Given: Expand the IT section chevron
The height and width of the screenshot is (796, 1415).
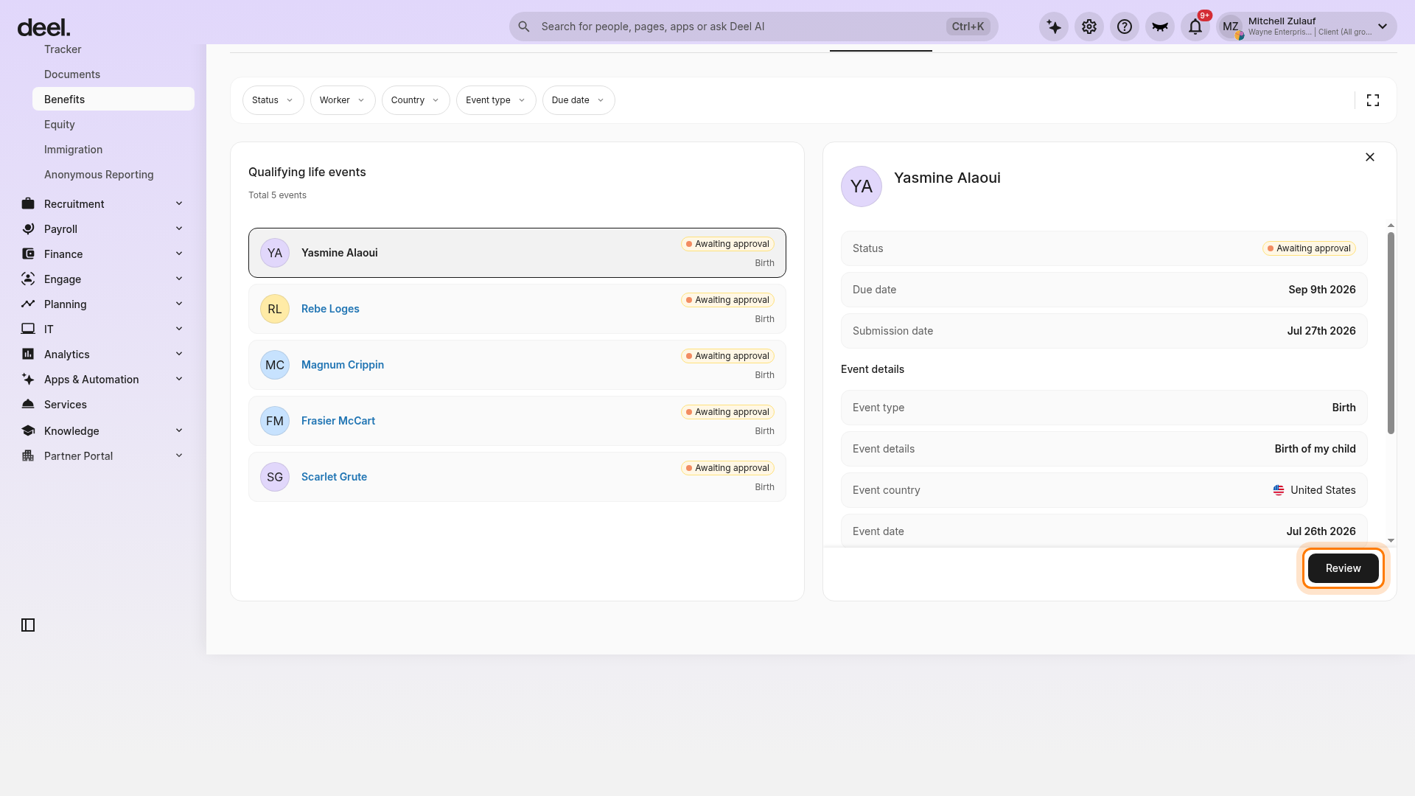Looking at the screenshot, I should click(x=179, y=329).
